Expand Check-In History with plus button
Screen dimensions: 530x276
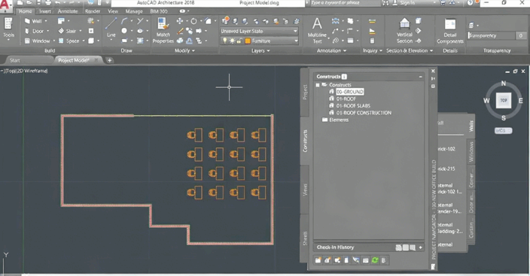[421, 247]
